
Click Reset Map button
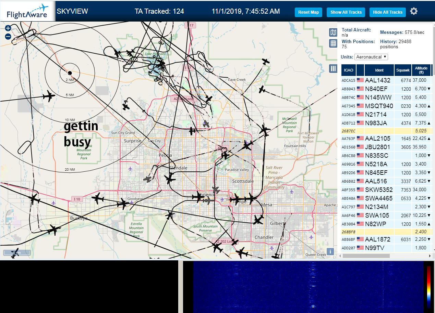point(309,12)
